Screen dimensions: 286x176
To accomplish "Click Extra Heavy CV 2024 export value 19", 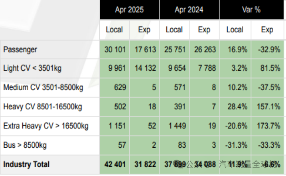I will [212, 126].
